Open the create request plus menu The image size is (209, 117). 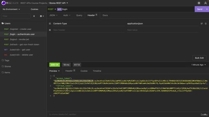pos(42,16)
